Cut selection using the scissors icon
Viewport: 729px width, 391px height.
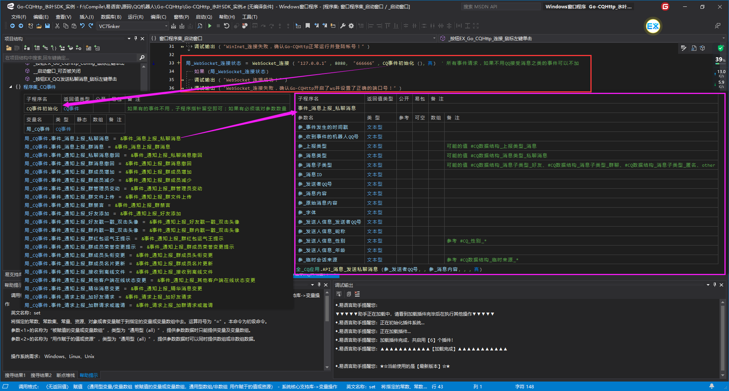57,26
